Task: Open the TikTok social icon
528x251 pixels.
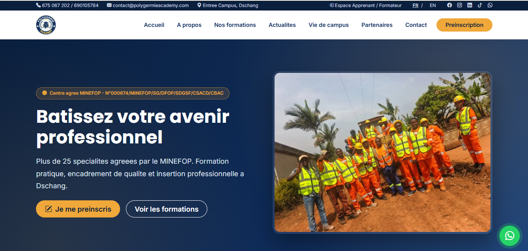Action: [x=480, y=5]
